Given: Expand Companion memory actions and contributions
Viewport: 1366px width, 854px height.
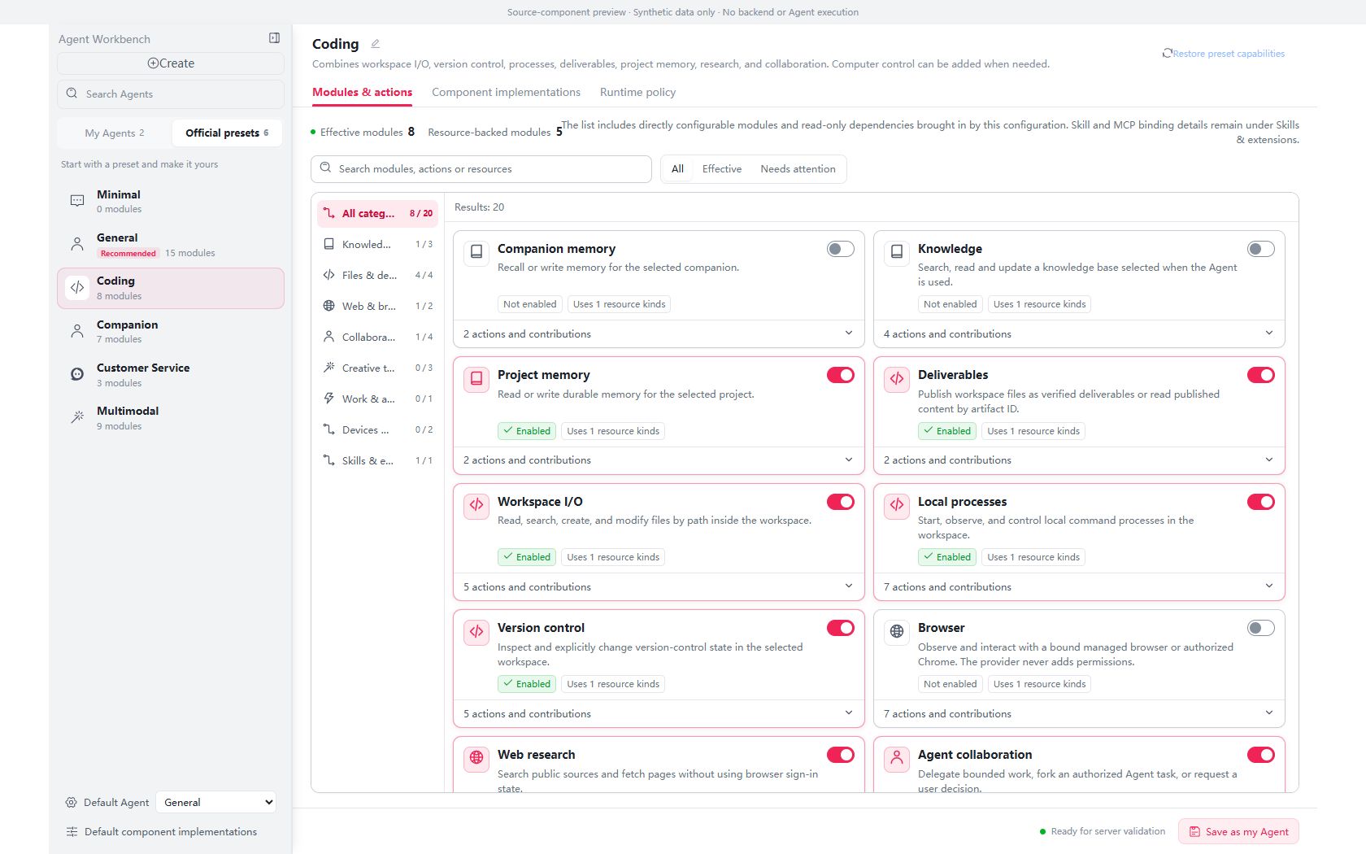Looking at the screenshot, I should coord(659,333).
